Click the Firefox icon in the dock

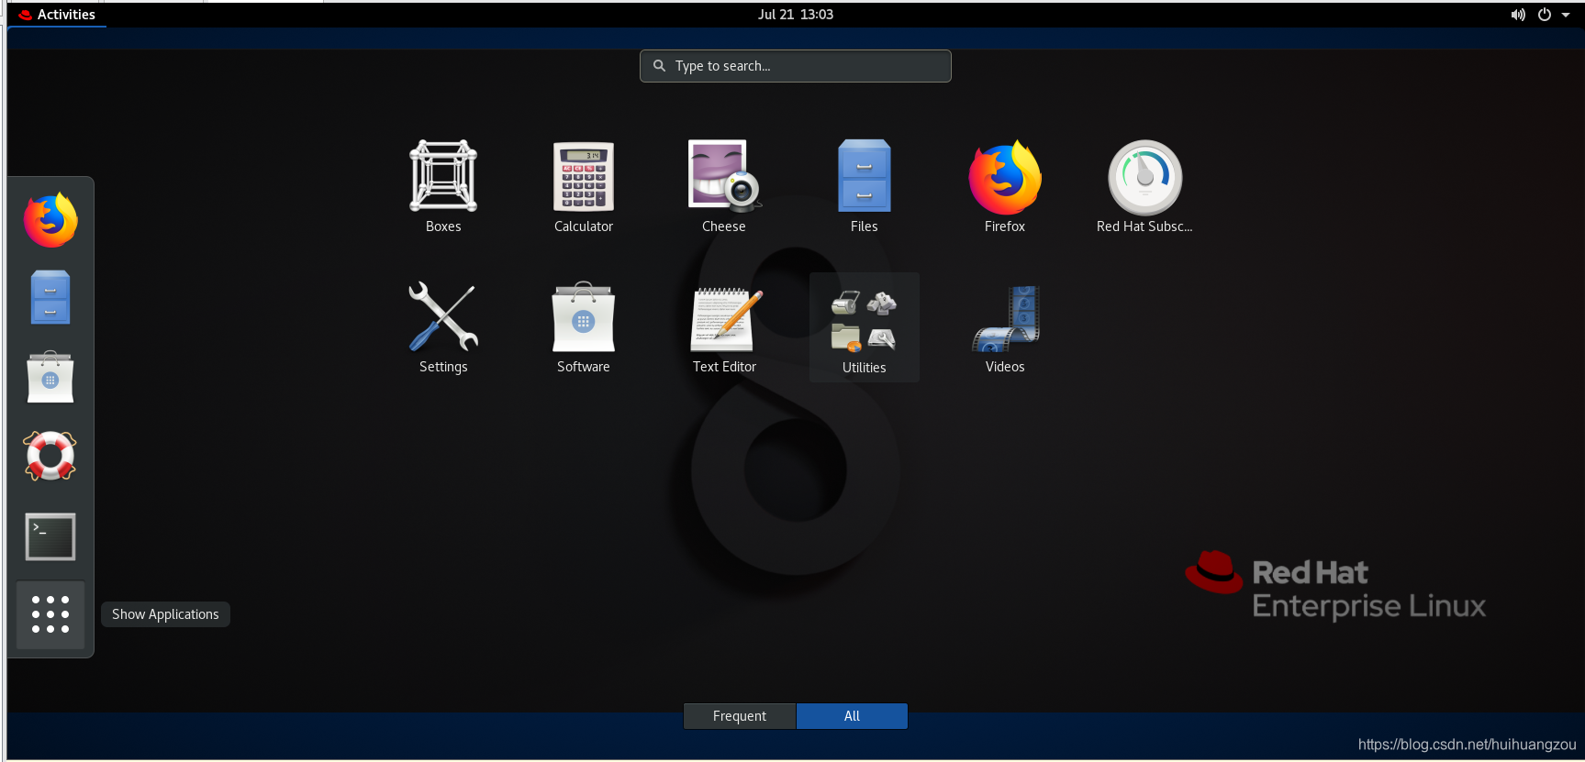point(50,220)
